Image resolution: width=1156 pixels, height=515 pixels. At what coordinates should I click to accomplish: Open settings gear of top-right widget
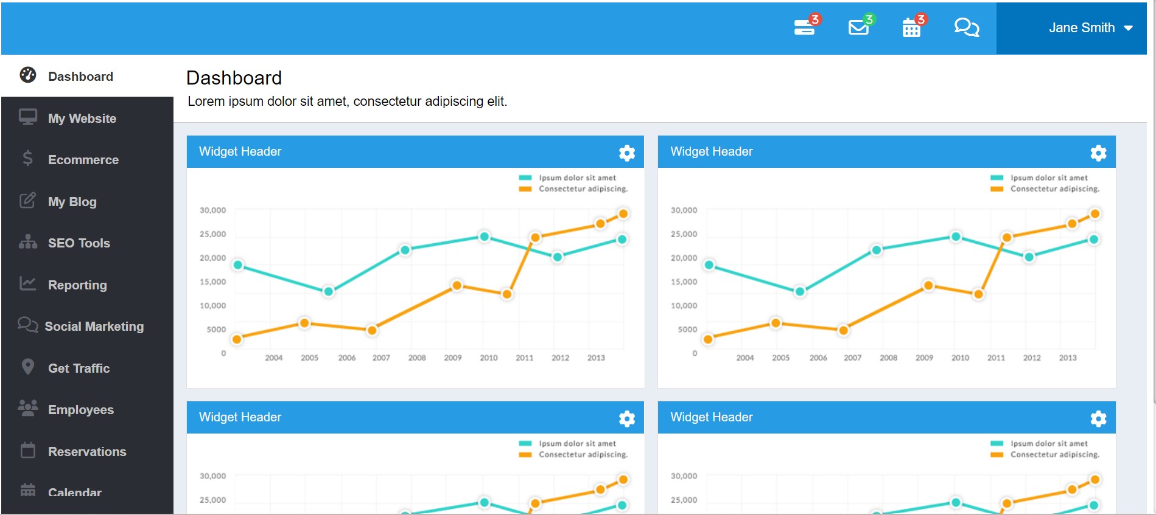pyautogui.click(x=1099, y=153)
